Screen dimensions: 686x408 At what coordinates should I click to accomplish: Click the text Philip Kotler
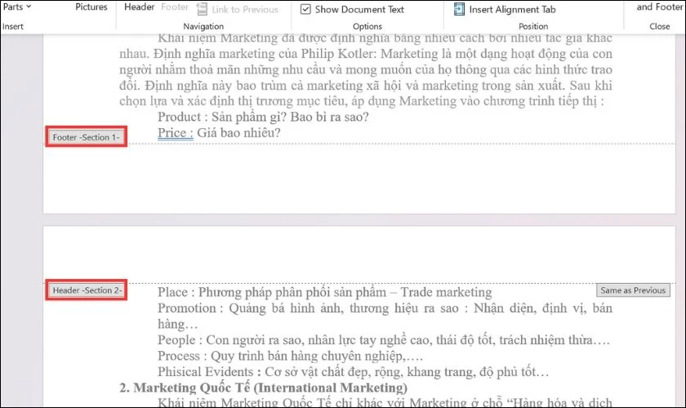[339, 54]
